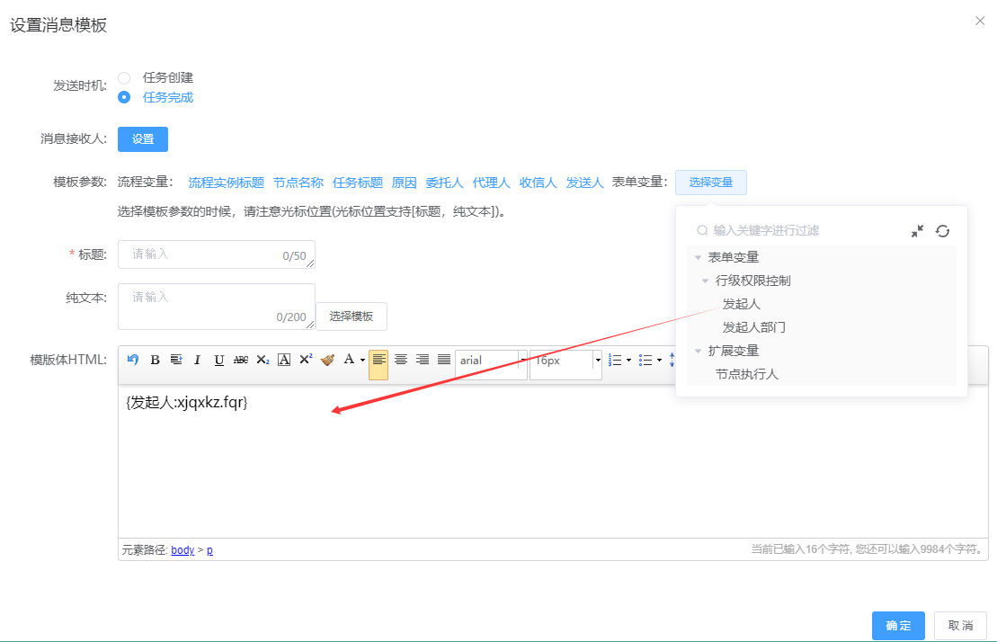Viewport: 997px width, 642px height.
Task: Collapse 扩展变量 tree node
Action: click(x=698, y=351)
